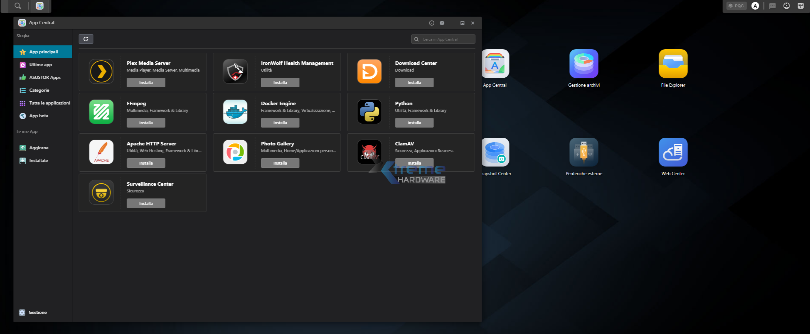Show Tutte le applicazioni list
Screen dimensions: 810x334
(x=43, y=103)
